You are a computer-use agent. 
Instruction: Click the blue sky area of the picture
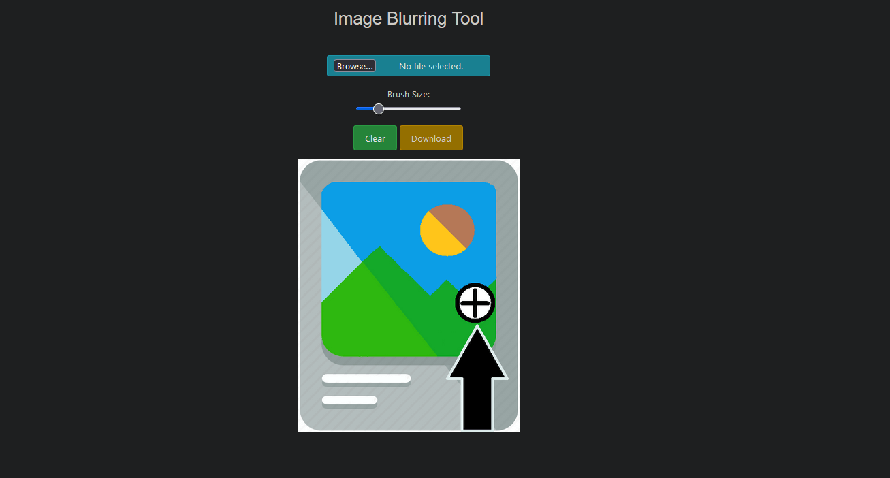coord(381,211)
